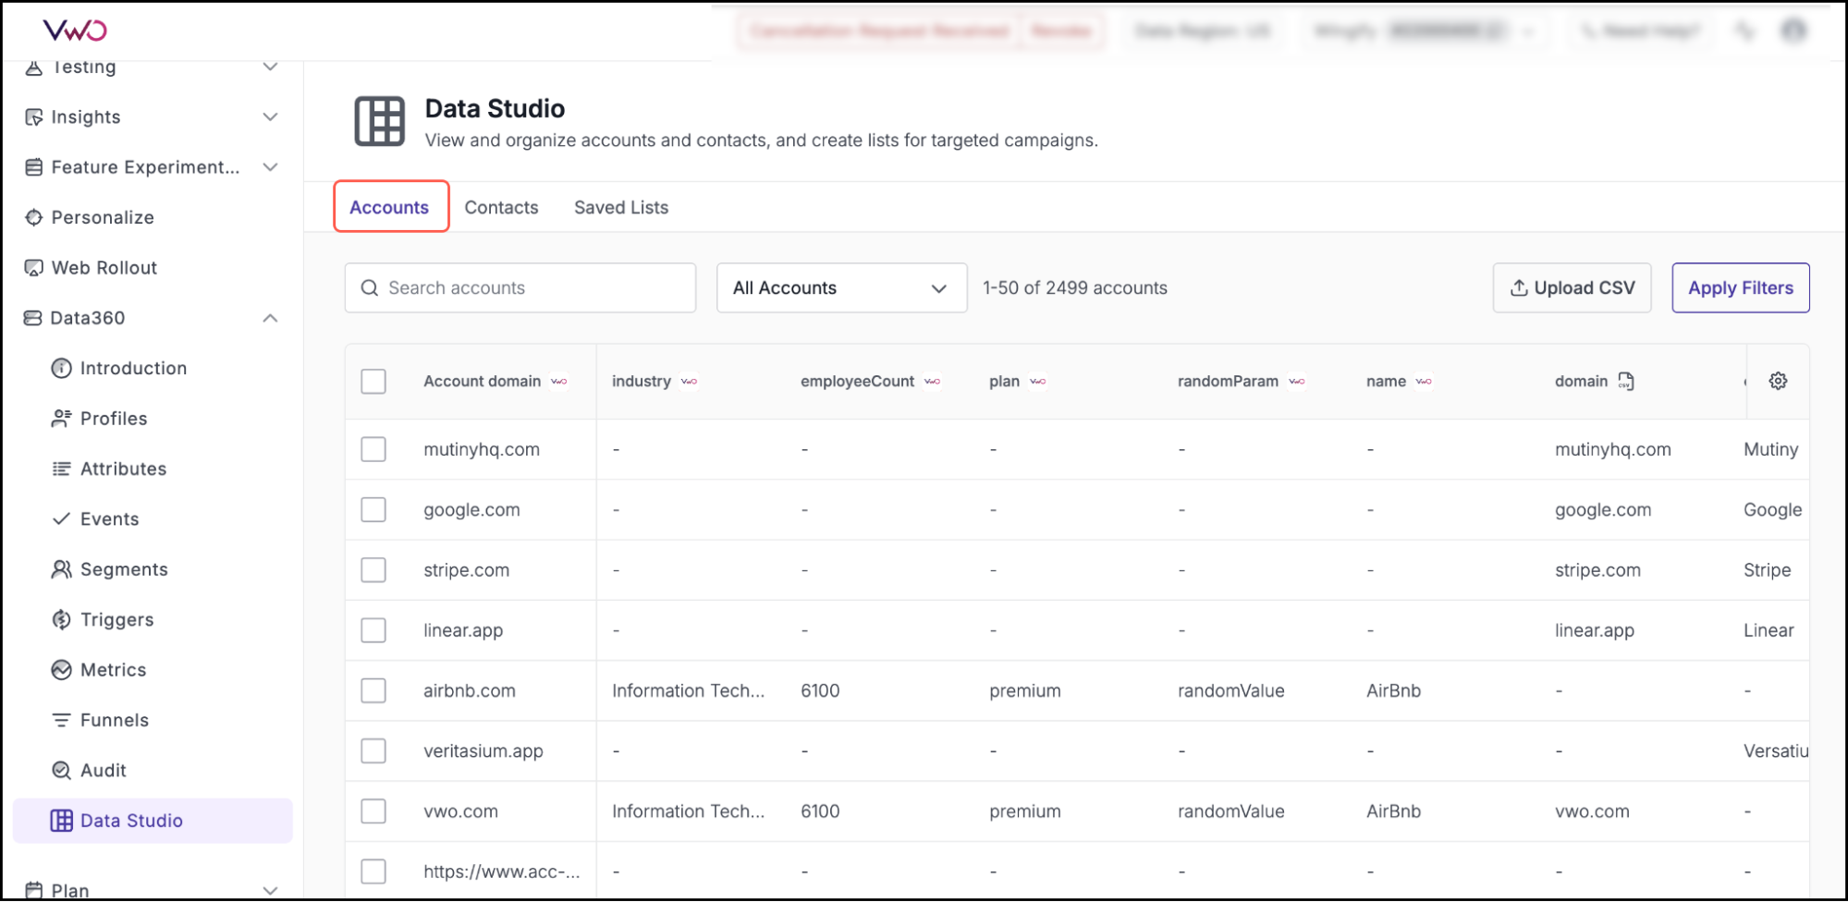Click the CSV icon beside domain column
The height and width of the screenshot is (902, 1848).
point(1626,381)
